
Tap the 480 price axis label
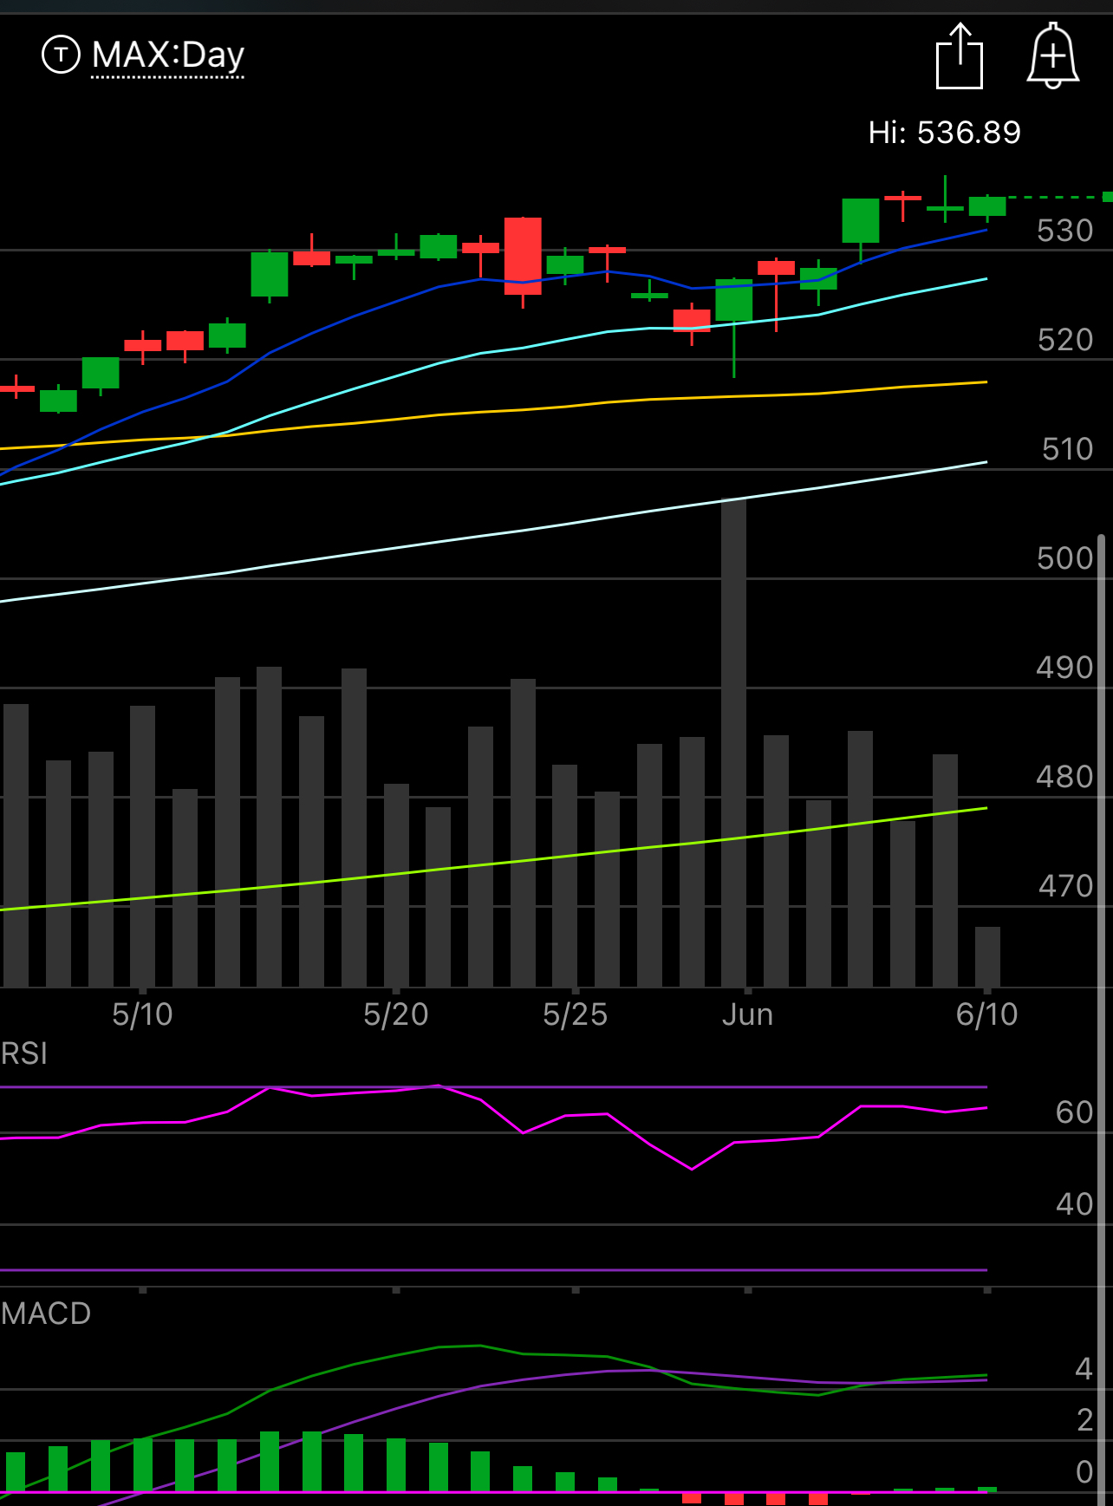[1065, 777]
